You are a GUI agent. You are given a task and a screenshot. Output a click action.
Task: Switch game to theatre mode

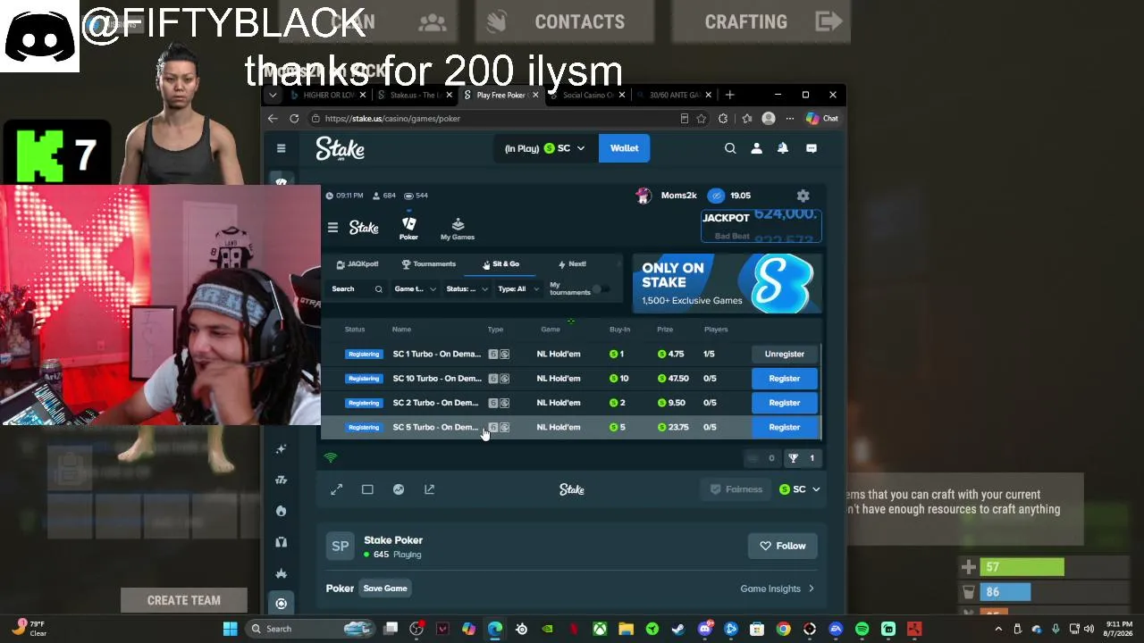point(367,489)
